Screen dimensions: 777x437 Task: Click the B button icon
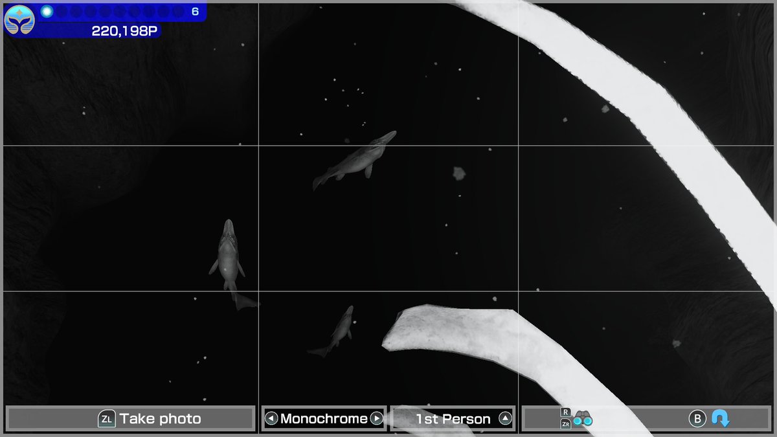click(x=697, y=419)
